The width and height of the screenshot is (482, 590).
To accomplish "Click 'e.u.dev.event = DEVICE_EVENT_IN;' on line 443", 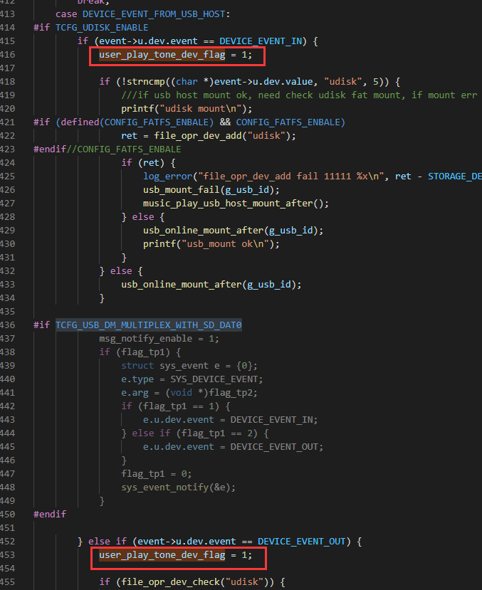I will (x=230, y=421).
